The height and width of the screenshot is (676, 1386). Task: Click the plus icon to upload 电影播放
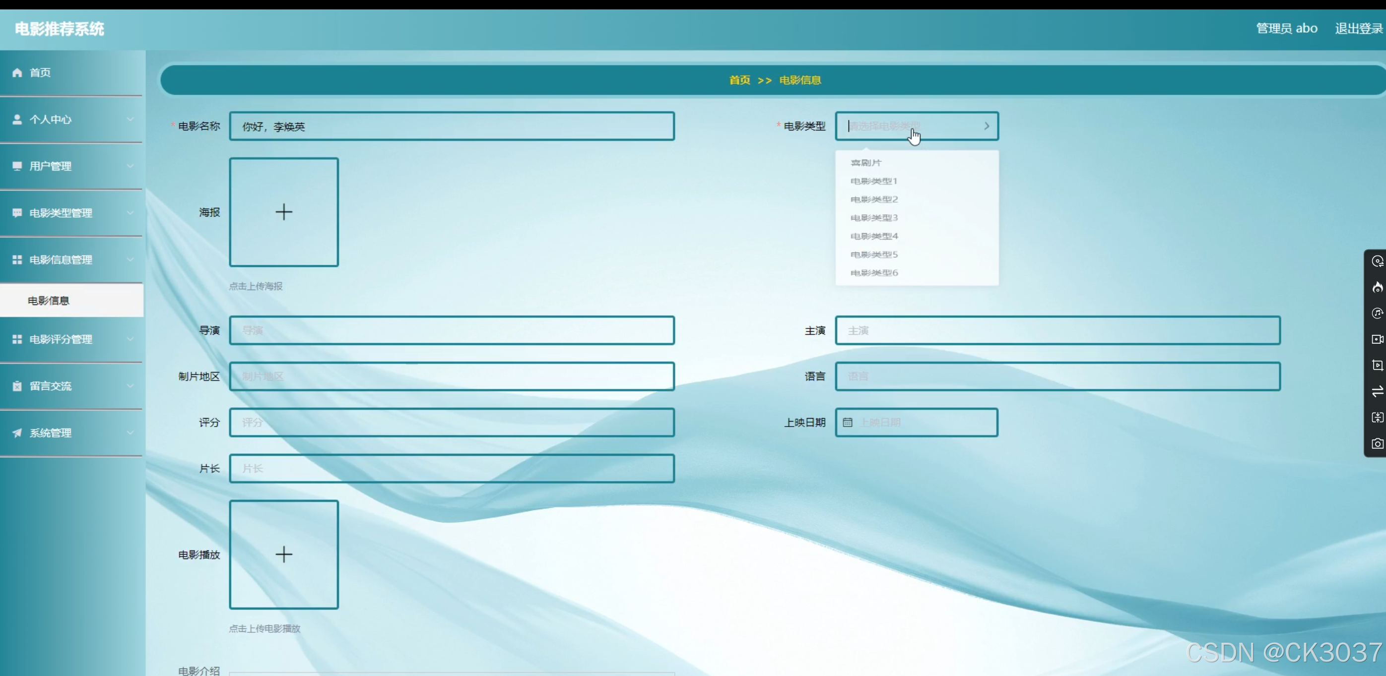283,554
